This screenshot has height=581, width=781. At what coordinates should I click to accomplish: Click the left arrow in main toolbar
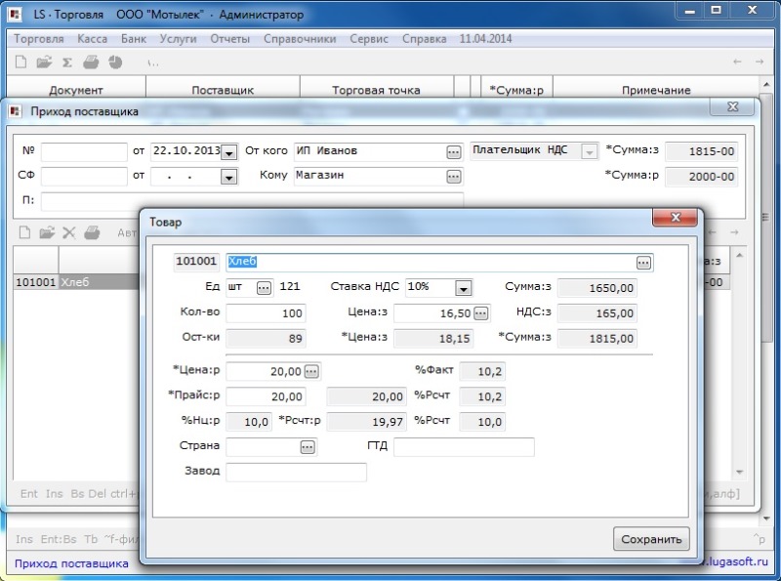pos(737,62)
